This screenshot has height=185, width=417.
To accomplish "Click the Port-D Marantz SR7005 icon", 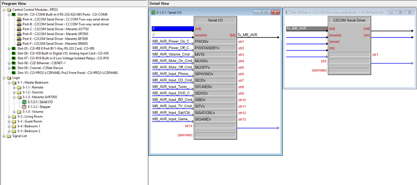I will tap(19, 34).
